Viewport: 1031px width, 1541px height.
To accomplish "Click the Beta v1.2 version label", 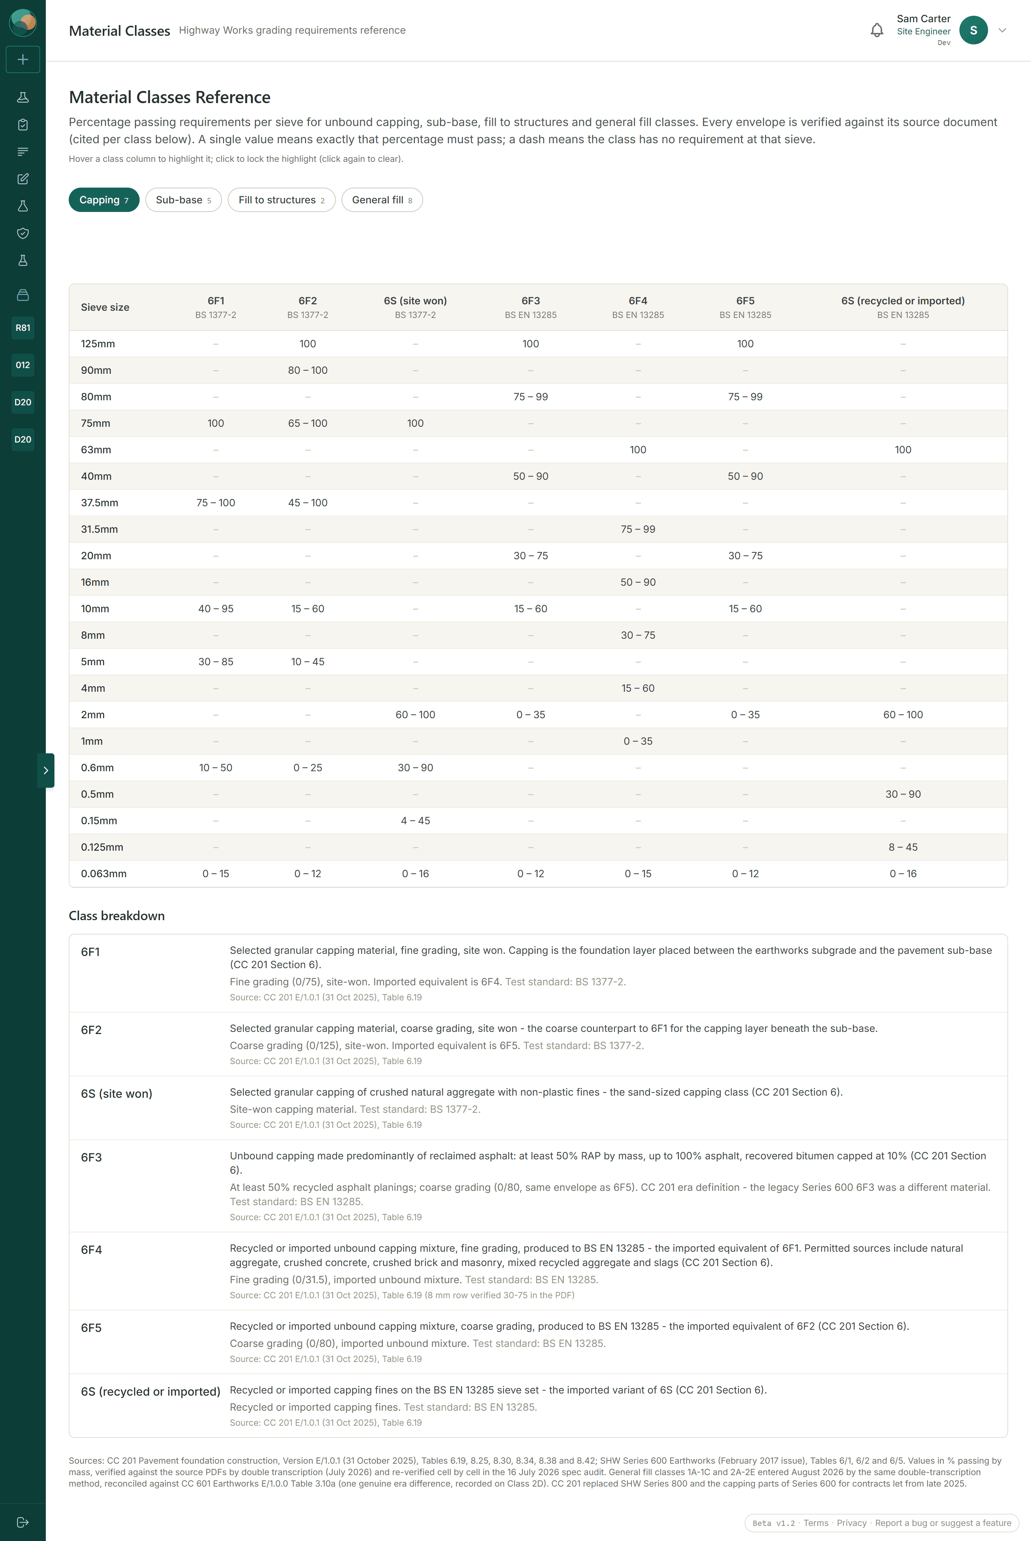I will click(773, 1523).
